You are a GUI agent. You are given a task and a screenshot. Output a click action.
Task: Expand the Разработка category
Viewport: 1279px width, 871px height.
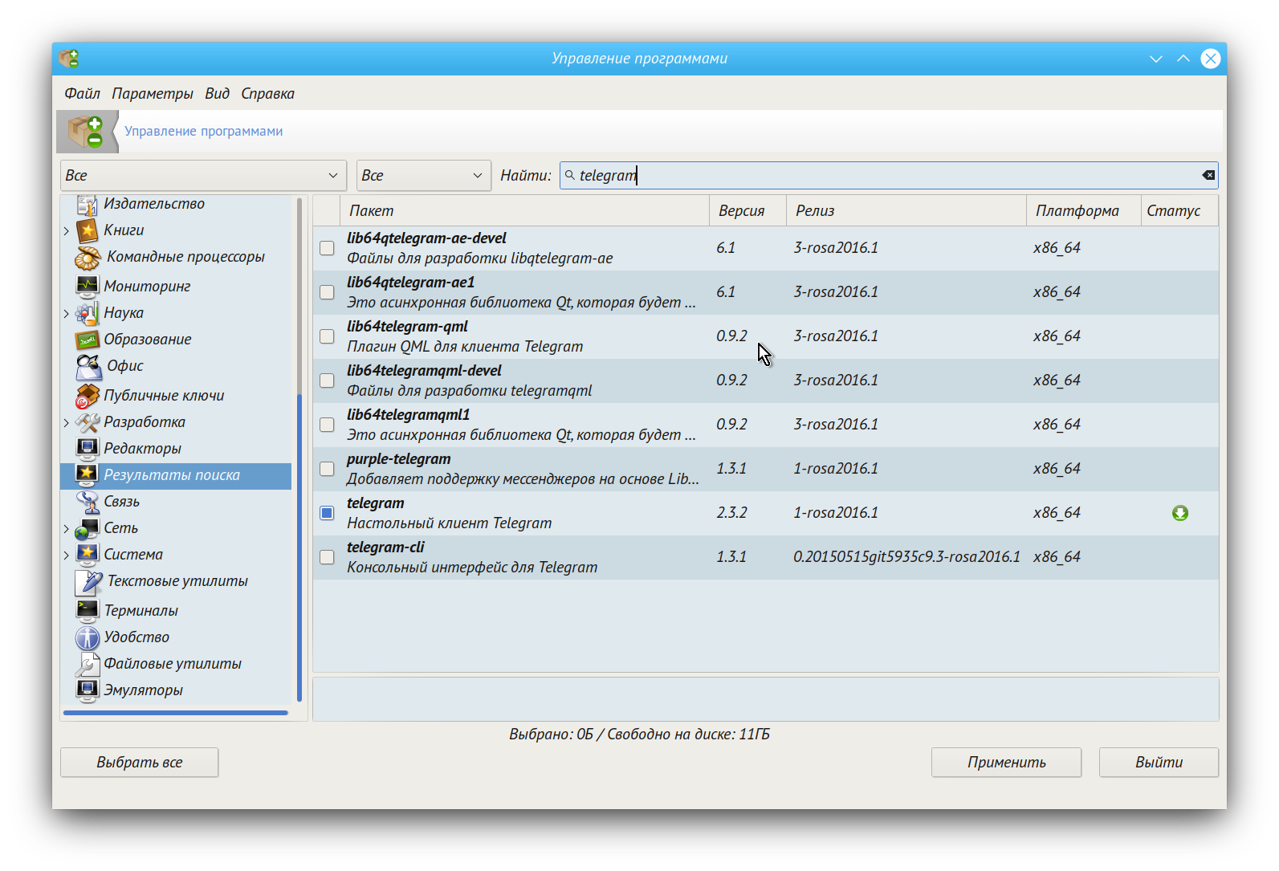point(67,423)
